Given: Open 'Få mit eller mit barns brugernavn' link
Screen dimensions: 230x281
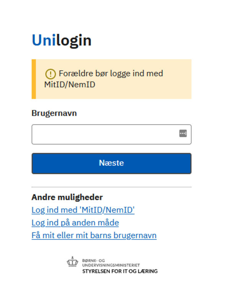Looking at the screenshot, I should click(x=94, y=235).
